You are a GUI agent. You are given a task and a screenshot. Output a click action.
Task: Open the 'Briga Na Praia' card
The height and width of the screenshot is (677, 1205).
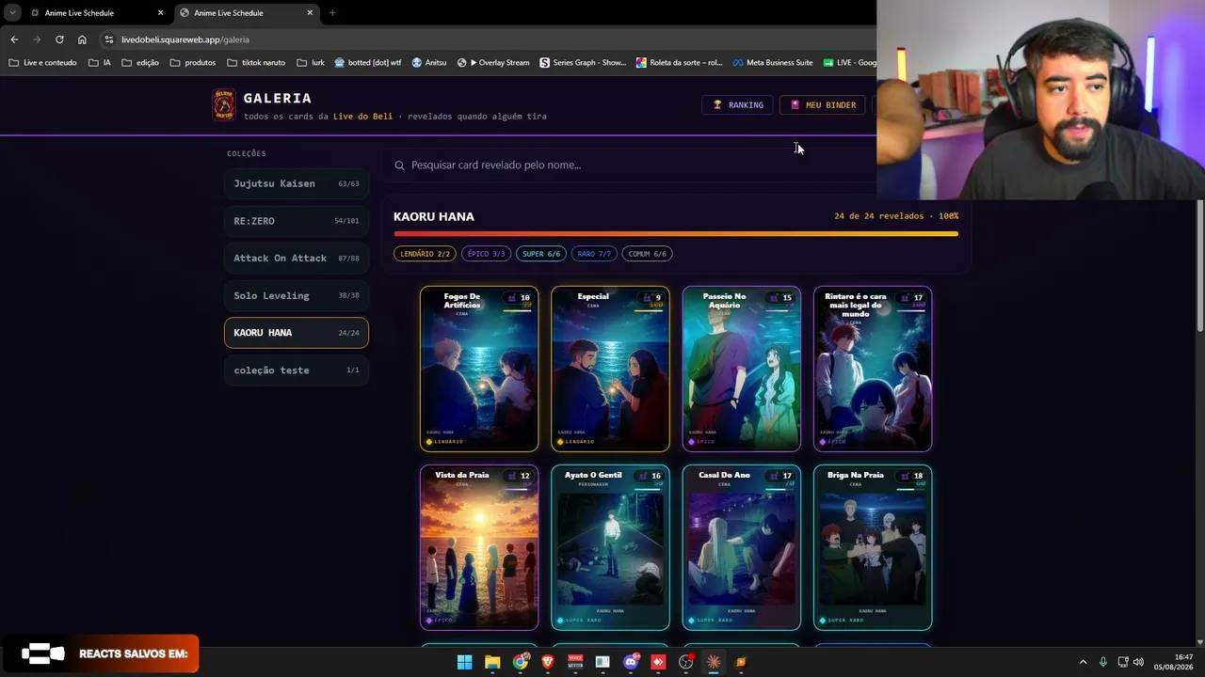coord(873,547)
